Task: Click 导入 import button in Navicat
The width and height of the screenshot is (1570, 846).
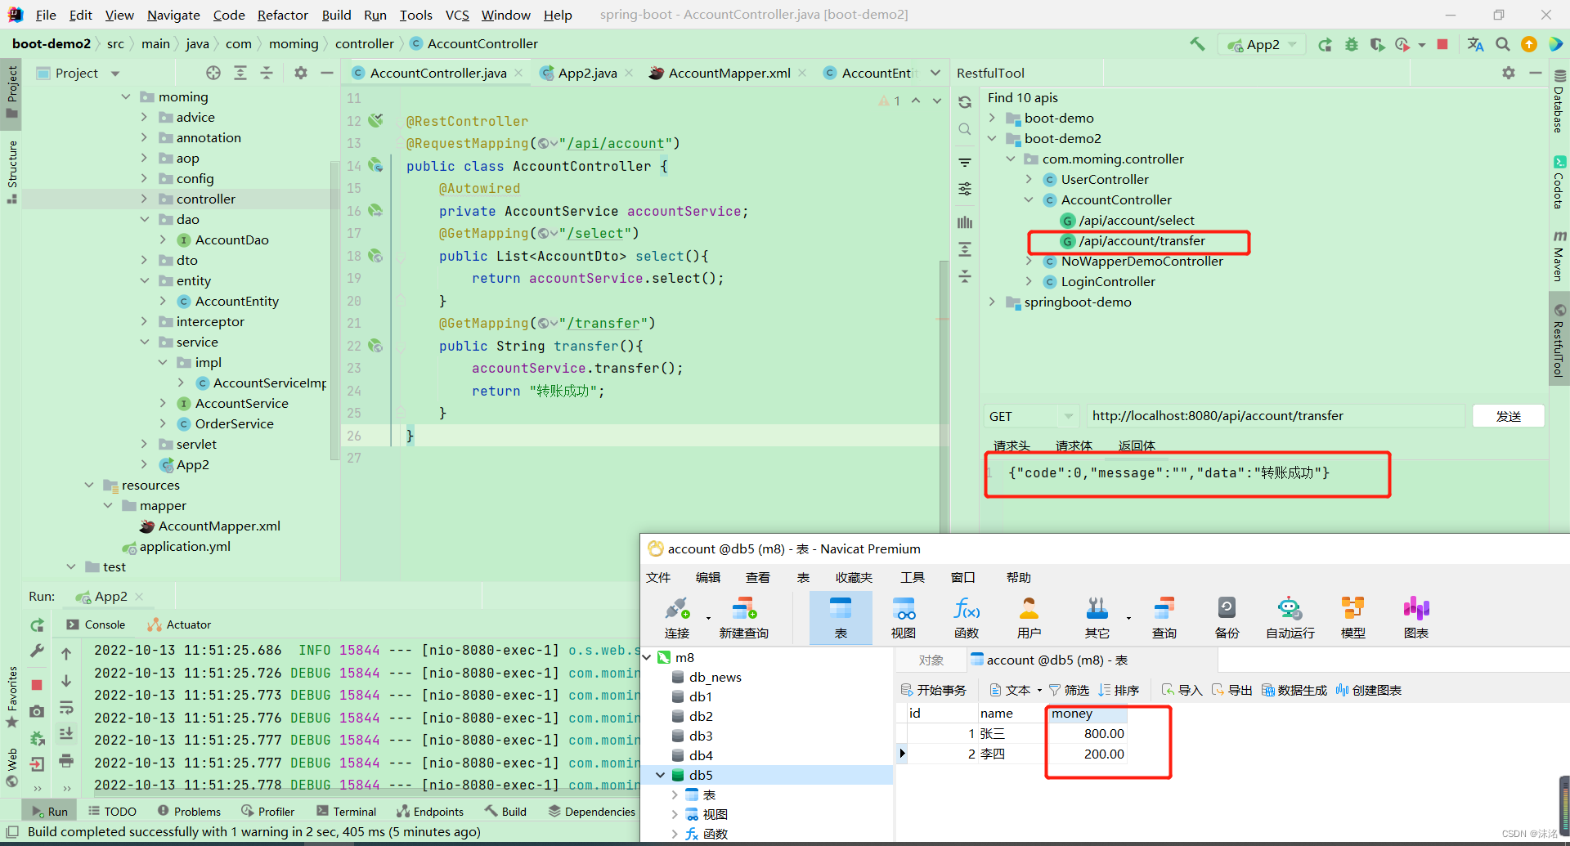Action: point(1182,690)
